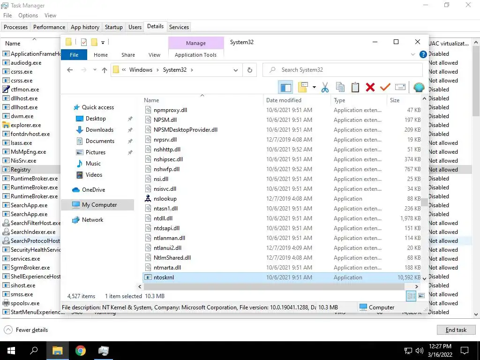Click Fewer details in Task Manager
This screenshot has width=480, height=360.
point(26,330)
